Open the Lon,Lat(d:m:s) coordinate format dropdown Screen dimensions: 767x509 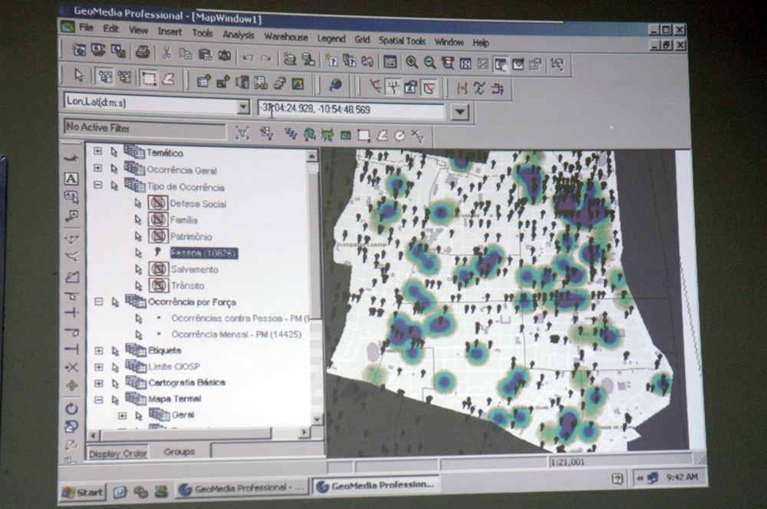[242, 107]
